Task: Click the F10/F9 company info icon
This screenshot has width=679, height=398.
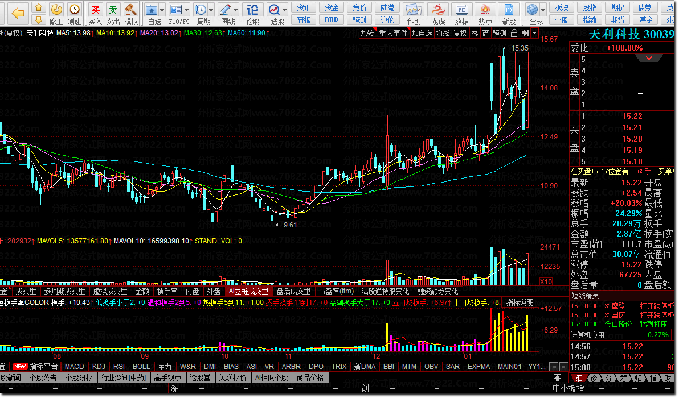Action: [176, 10]
